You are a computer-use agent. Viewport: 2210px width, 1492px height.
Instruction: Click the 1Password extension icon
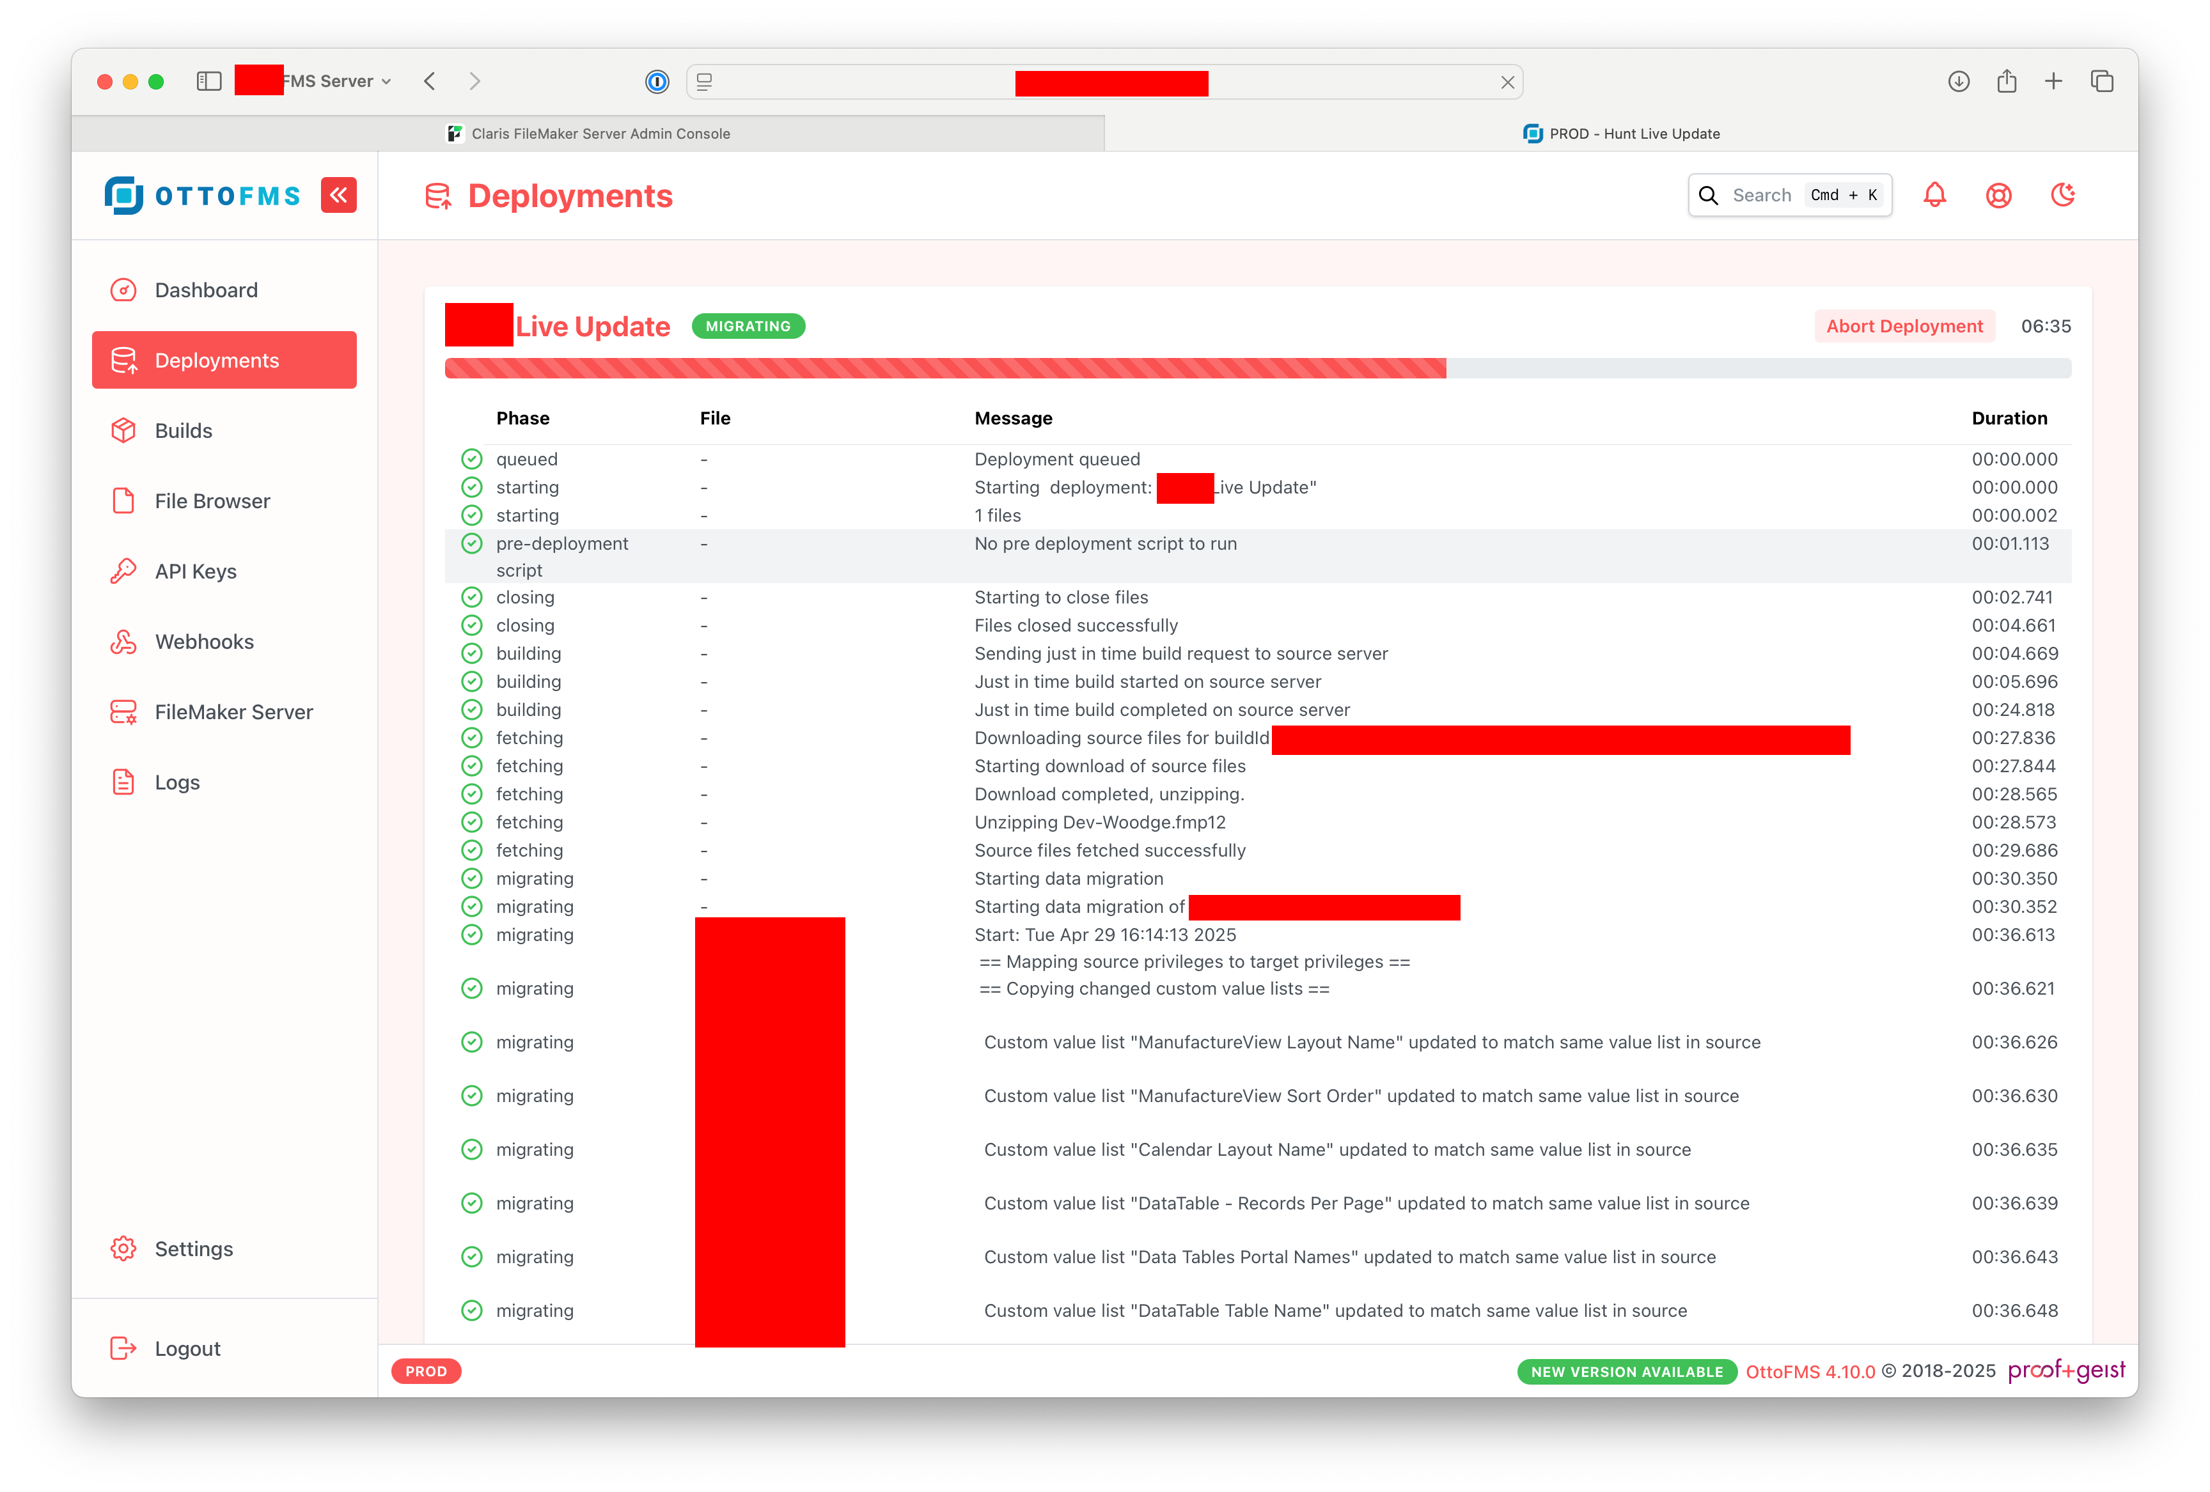point(656,82)
